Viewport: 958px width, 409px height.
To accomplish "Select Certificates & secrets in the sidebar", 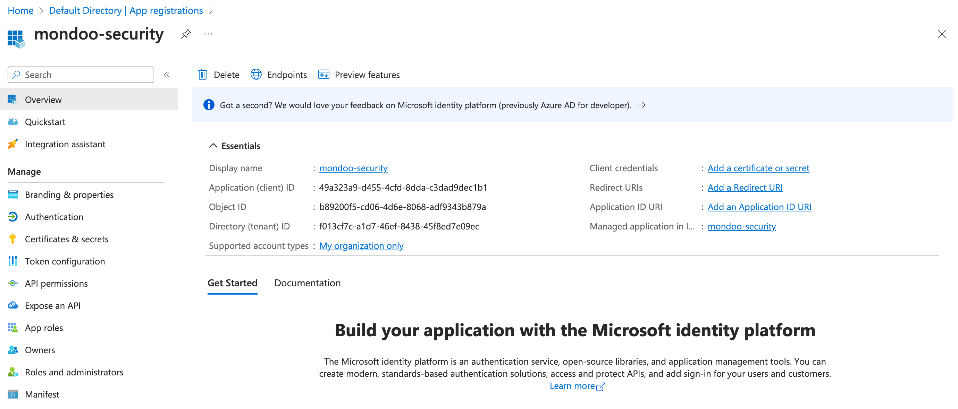I will click(67, 239).
